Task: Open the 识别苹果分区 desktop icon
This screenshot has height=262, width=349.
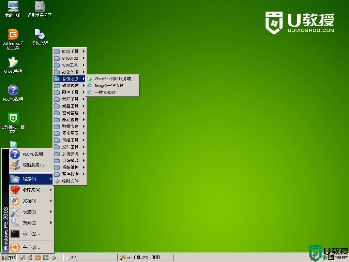Action: click(x=40, y=7)
